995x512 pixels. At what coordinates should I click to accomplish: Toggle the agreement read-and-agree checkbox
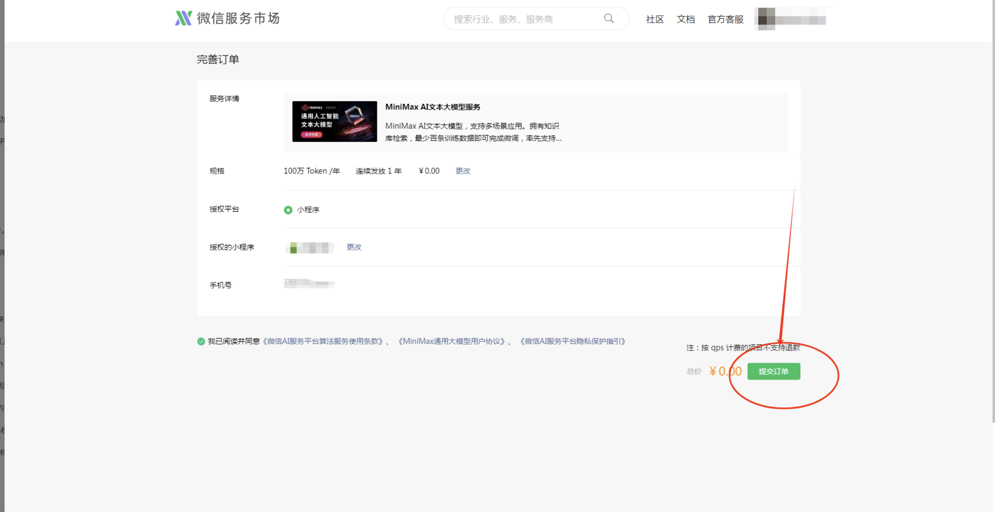pyautogui.click(x=201, y=341)
